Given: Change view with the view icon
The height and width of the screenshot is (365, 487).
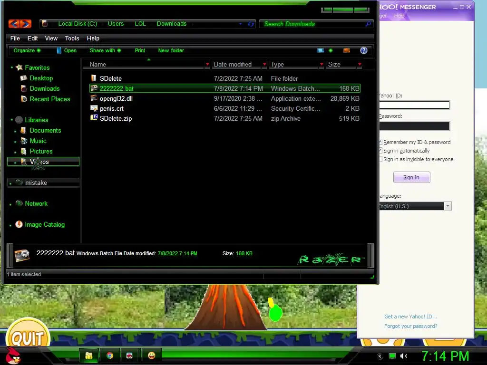Looking at the screenshot, I should [320, 50].
